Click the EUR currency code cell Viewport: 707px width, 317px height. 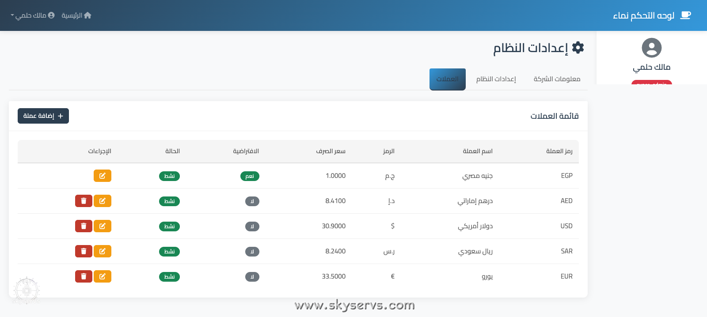[x=566, y=276]
